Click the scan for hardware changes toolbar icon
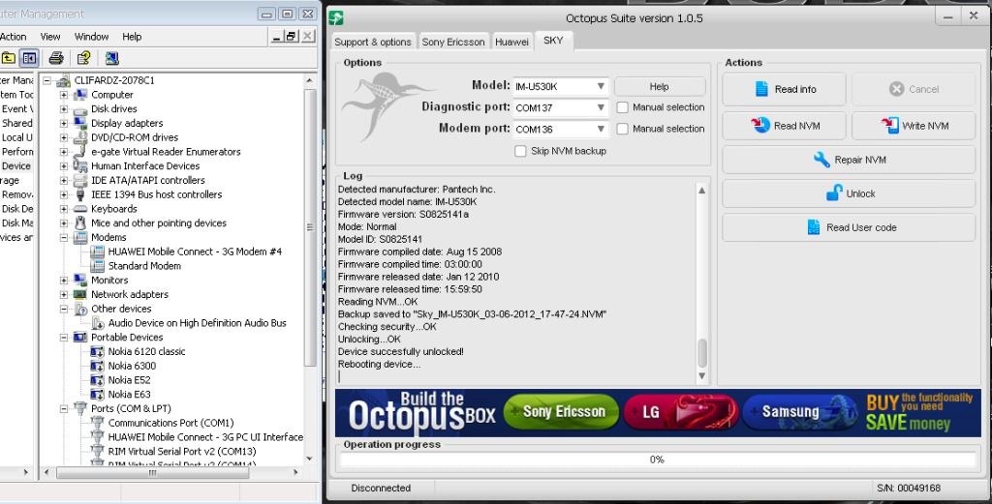The image size is (992, 504). tap(112, 58)
